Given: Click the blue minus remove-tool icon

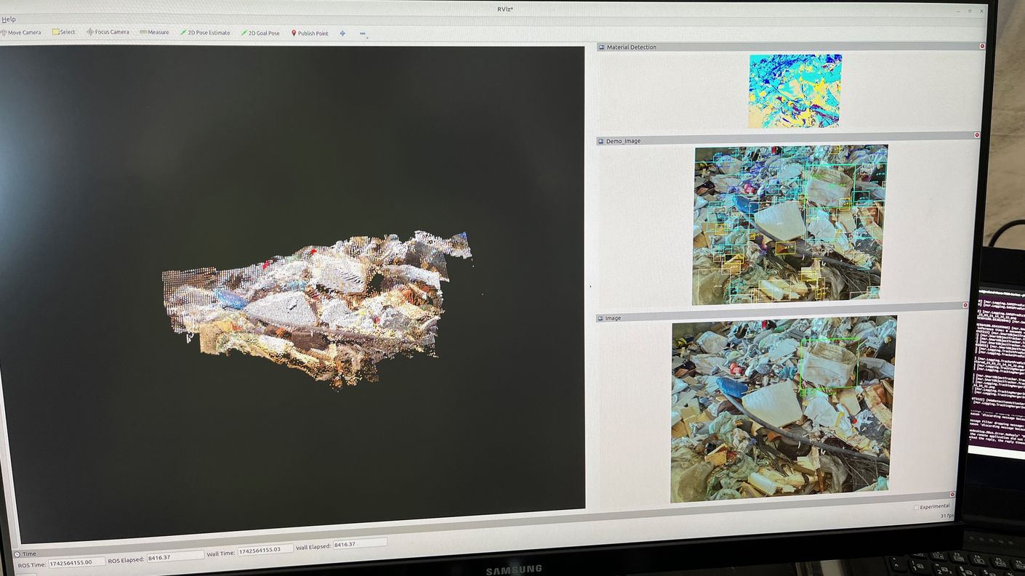Looking at the screenshot, I should (x=362, y=33).
